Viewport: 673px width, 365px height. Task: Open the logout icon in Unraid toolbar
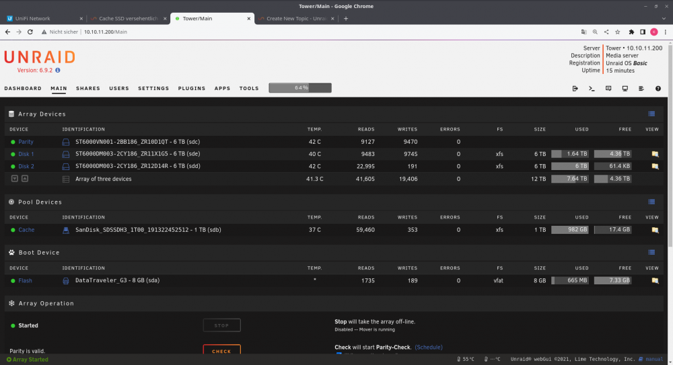575,88
